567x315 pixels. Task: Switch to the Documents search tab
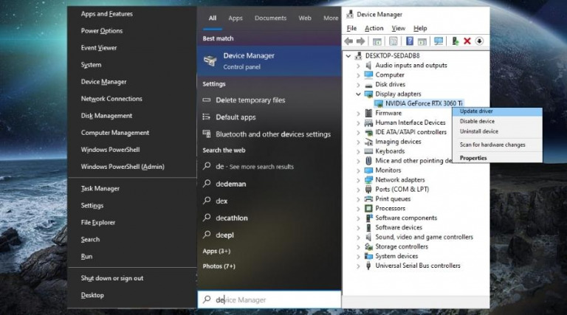(x=270, y=18)
